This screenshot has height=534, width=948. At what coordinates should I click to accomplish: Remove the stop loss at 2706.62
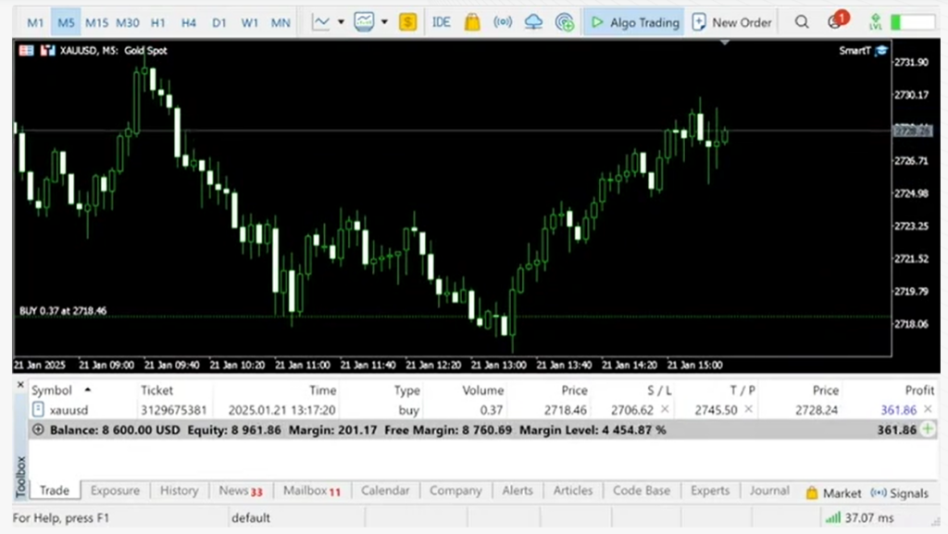click(665, 409)
